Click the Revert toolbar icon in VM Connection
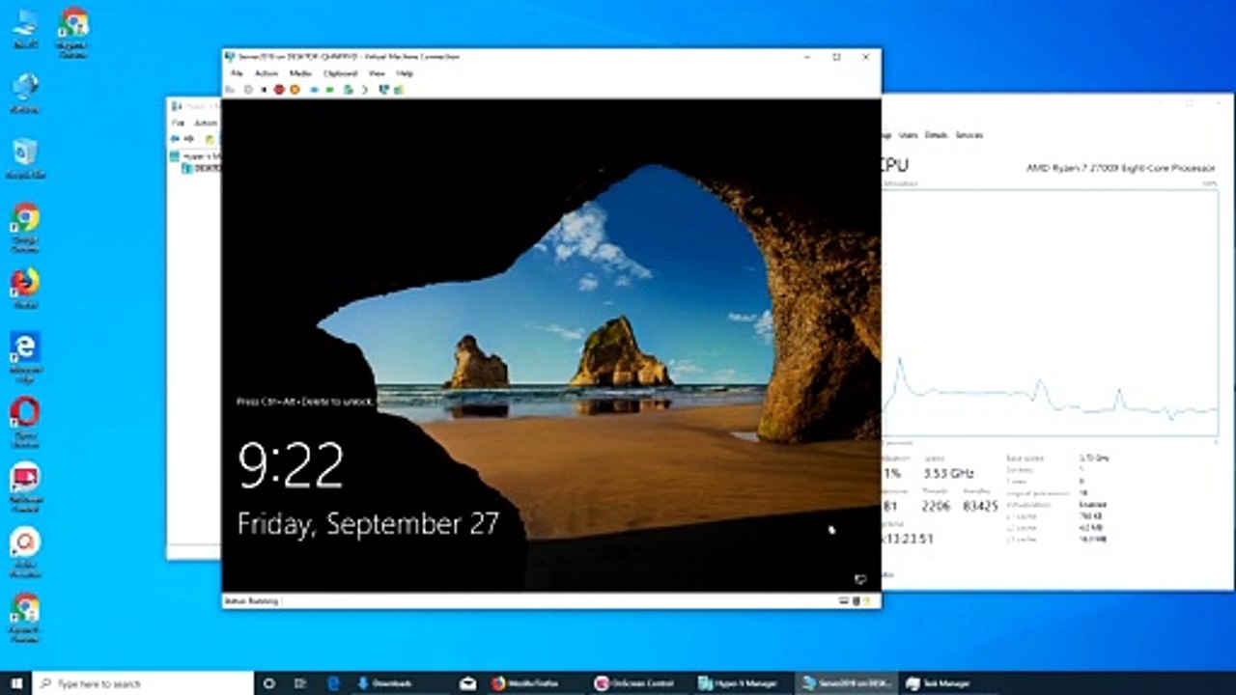Viewport: 1236px width, 695px height. click(x=365, y=90)
